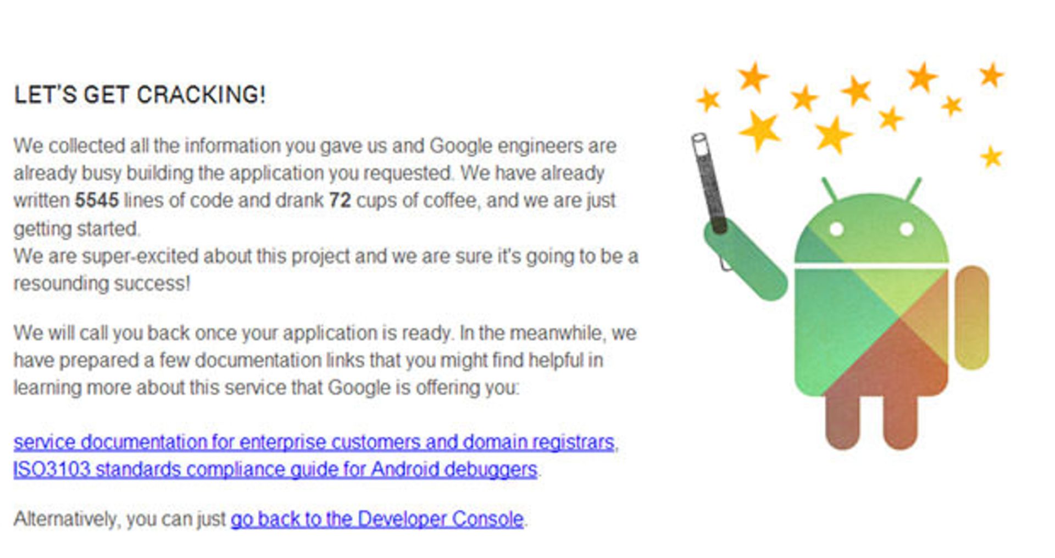Click the bold 5545 lines of code number
The width and height of the screenshot is (1055, 558).
(97, 200)
